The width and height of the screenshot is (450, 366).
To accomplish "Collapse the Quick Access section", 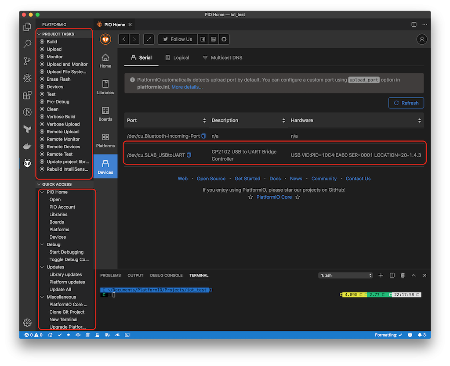I will tap(39, 185).
